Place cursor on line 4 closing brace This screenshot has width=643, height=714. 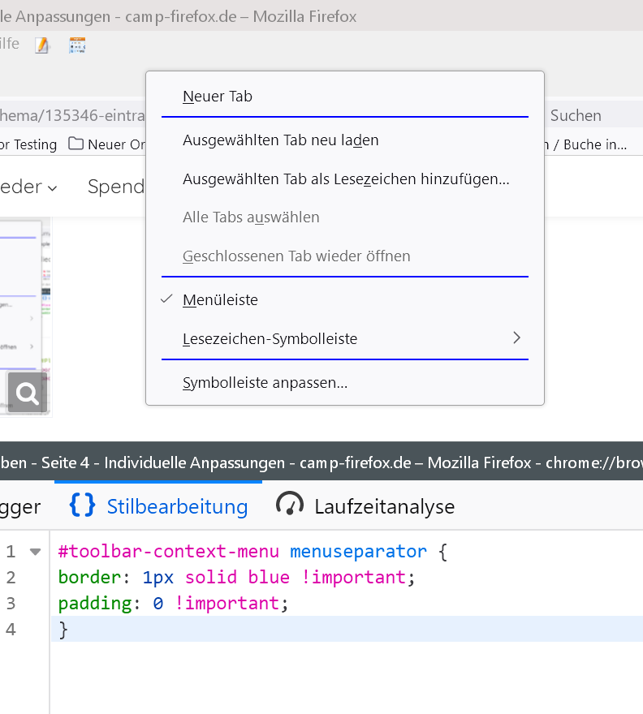[x=64, y=630]
